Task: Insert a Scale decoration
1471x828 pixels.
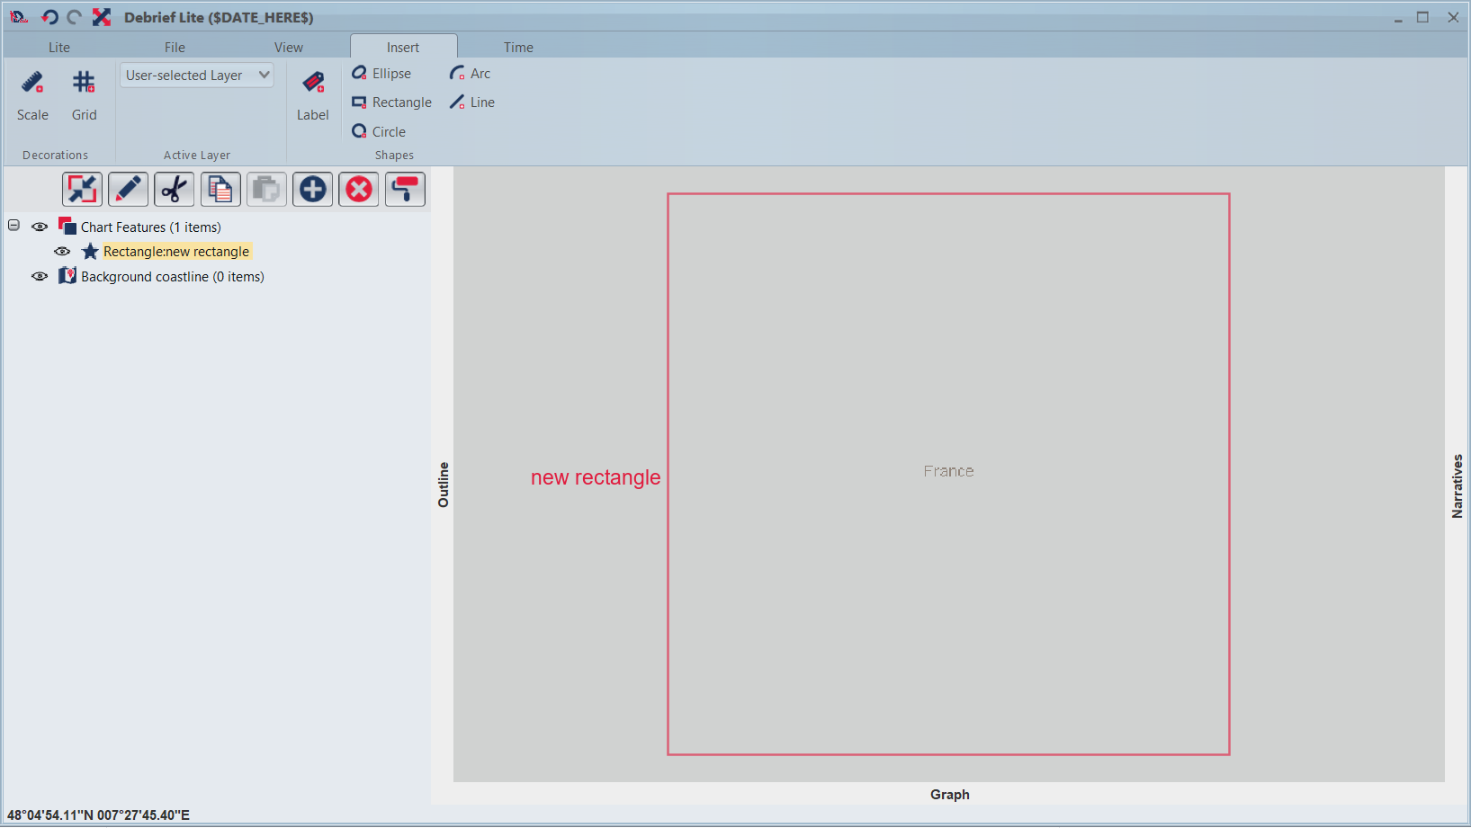Action: (32, 96)
